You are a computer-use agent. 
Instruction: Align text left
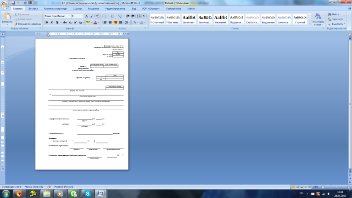pyautogui.click(x=105, y=23)
